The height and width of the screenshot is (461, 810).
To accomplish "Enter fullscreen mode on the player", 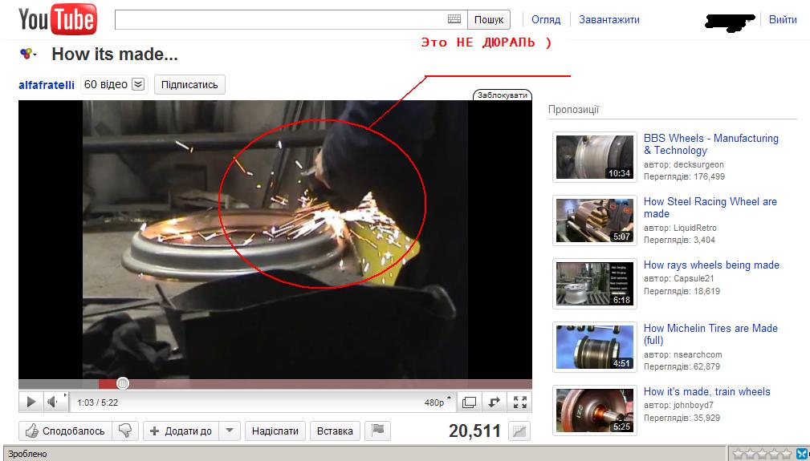I will 520,402.
